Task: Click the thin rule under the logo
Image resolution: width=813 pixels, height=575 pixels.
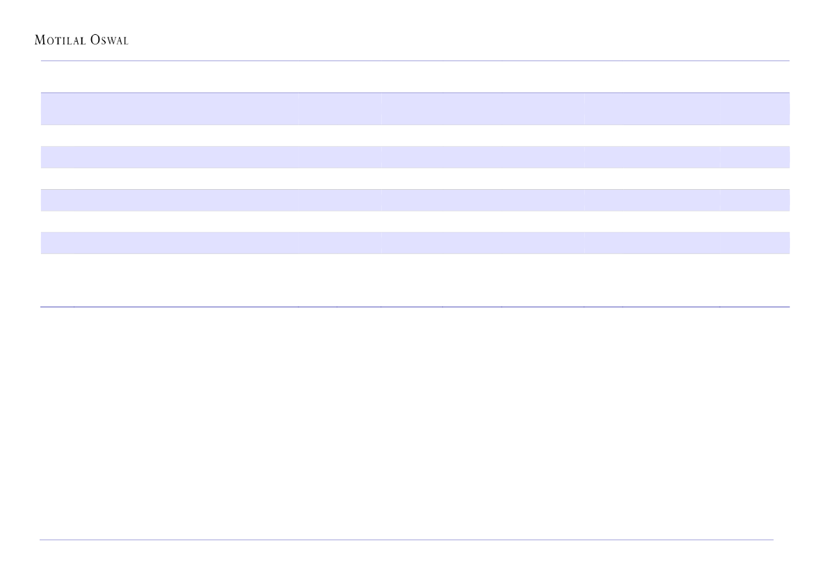Action: [414, 61]
